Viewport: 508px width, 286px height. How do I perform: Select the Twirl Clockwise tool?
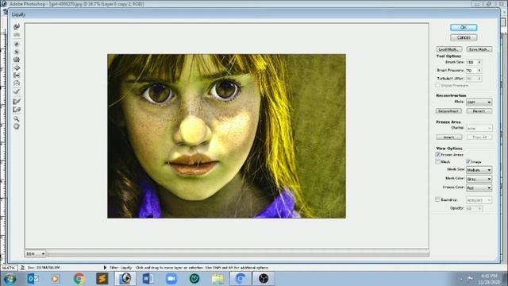click(17, 44)
